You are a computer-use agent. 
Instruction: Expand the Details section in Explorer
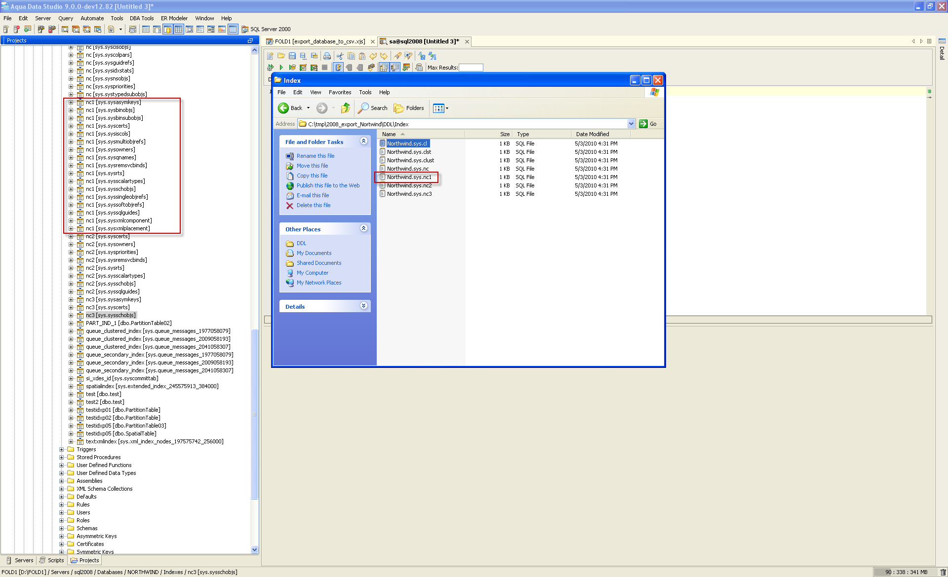tap(364, 306)
